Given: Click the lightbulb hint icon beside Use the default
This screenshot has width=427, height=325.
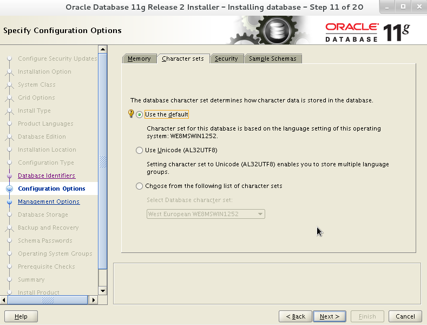Looking at the screenshot, I should pyautogui.click(x=131, y=113).
